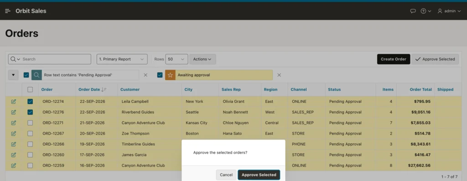Edit order ORD-12276 via pencil icon
The width and height of the screenshot is (467, 181).
(x=13, y=112)
